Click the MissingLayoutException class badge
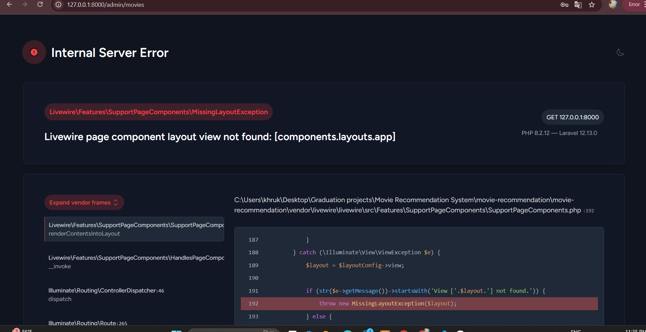 click(159, 112)
